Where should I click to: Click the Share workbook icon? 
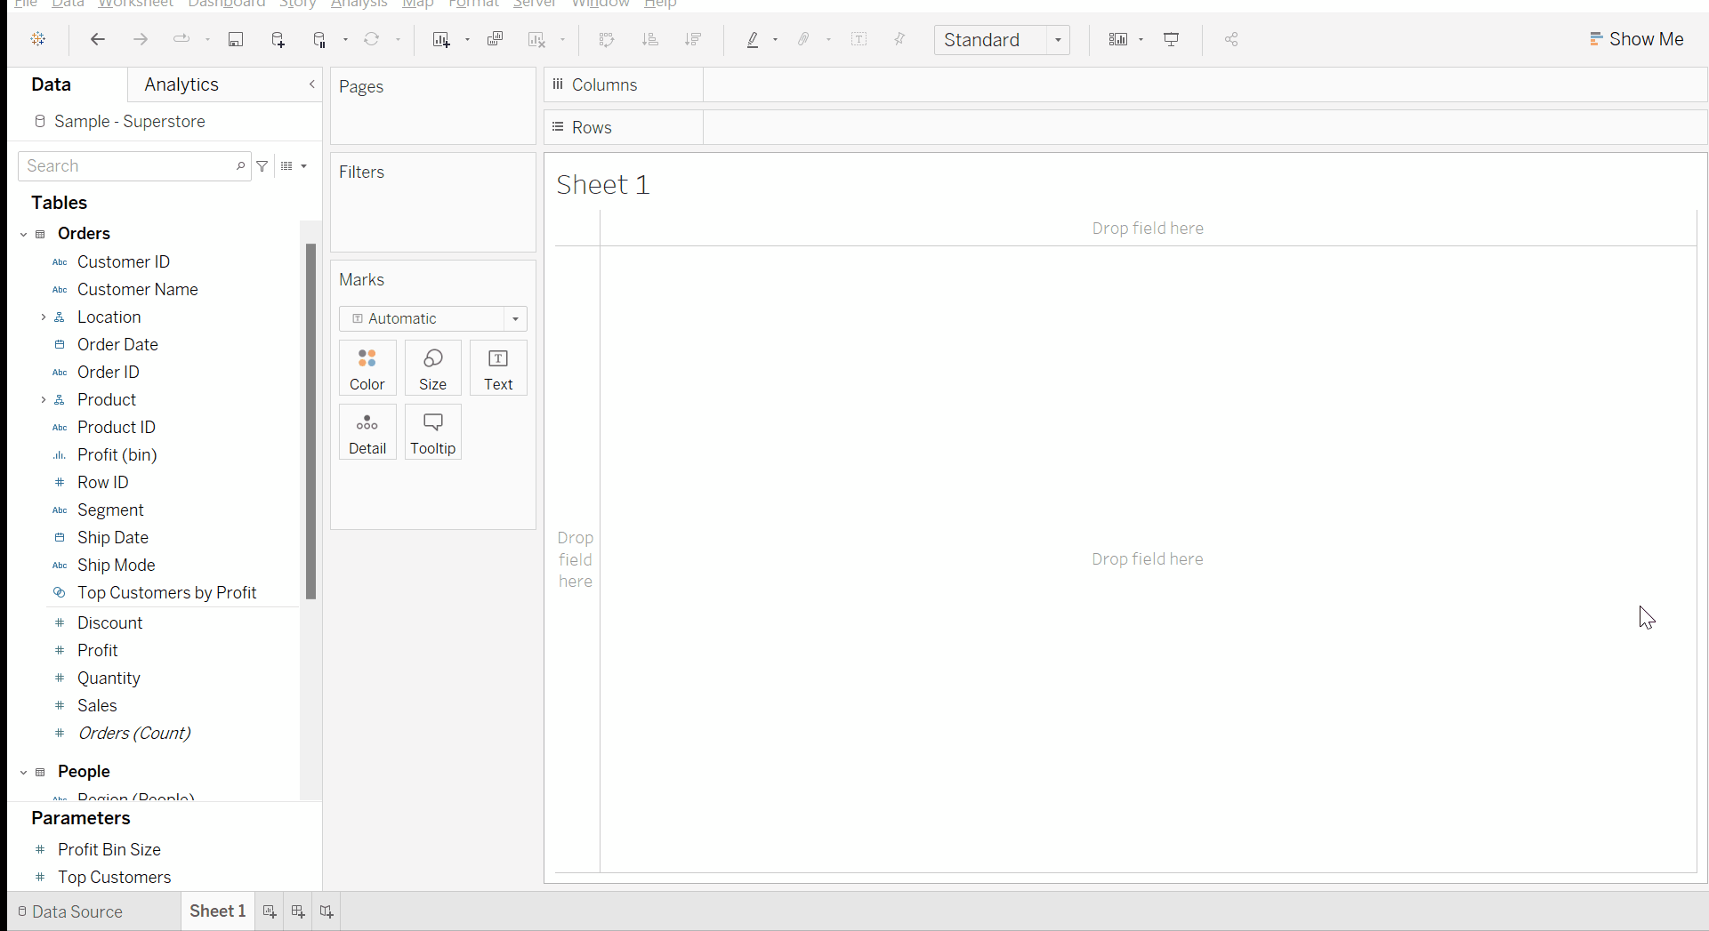point(1231,39)
